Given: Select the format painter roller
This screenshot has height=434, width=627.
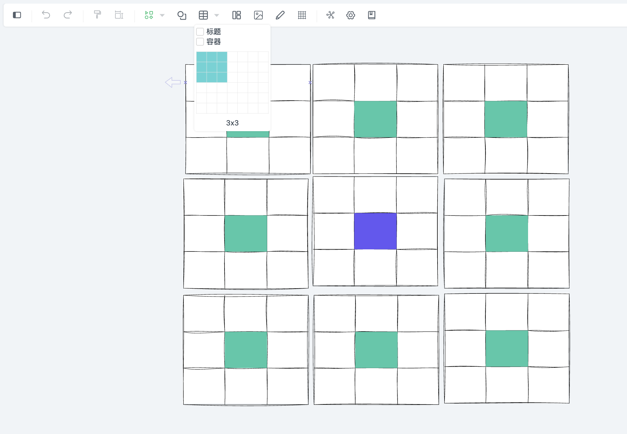Looking at the screenshot, I should click(x=97, y=15).
